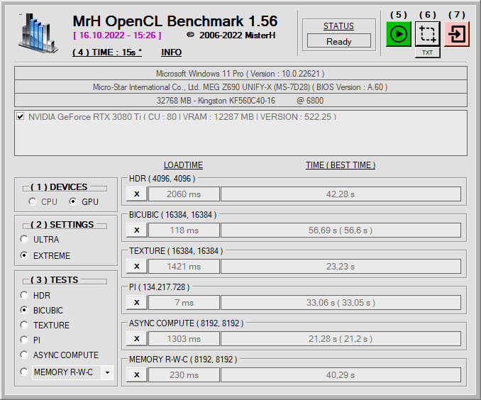The image size is (481, 400).
Task: Click the ASYNC COMPUTE time 21,28 s field
Action: coord(341,338)
